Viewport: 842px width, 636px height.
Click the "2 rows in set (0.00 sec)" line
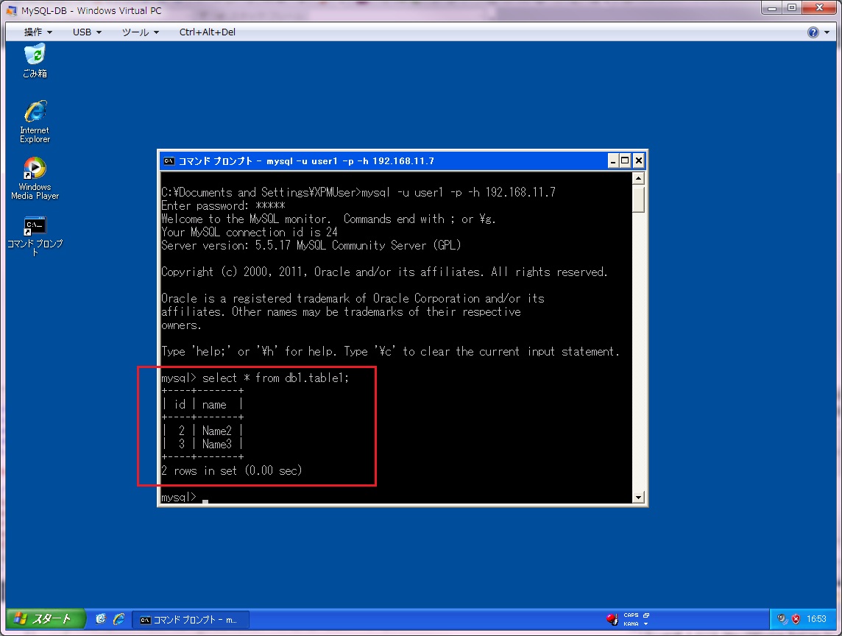point(231,470)
